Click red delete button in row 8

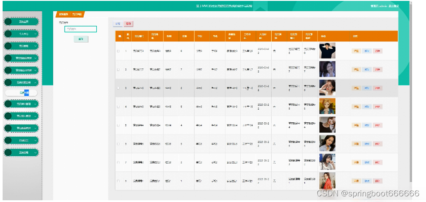(x=378, y=181)
